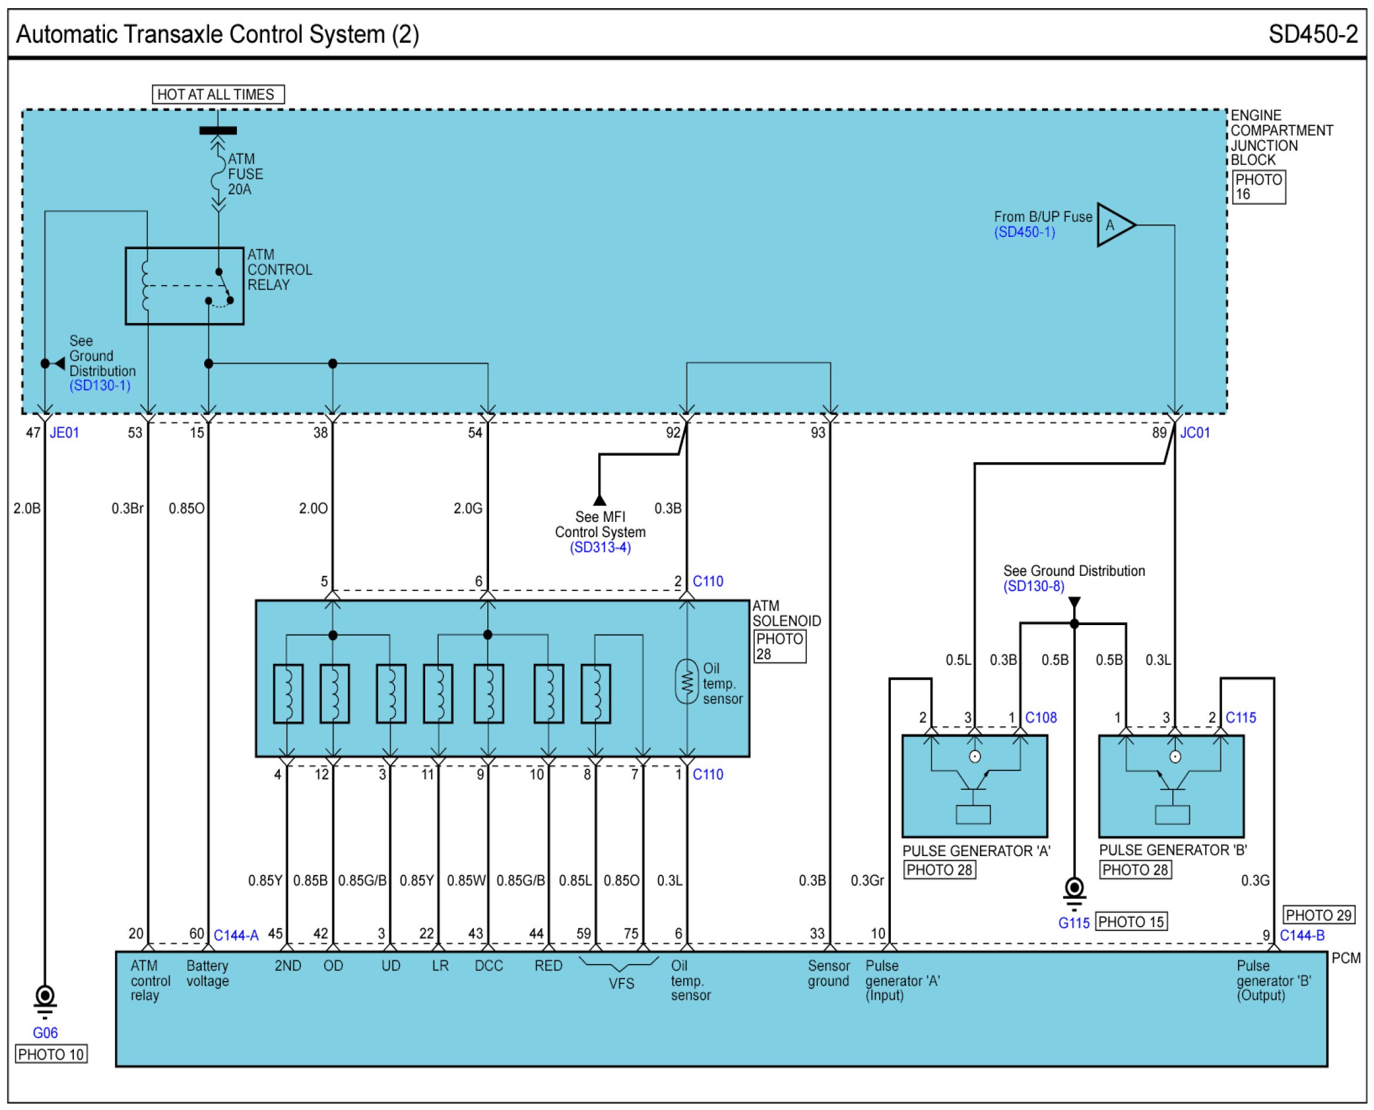Screen dimensions: 1374x1110
Task: Click PHOTO 29 box above C144-B
Action: [1318, 915]
